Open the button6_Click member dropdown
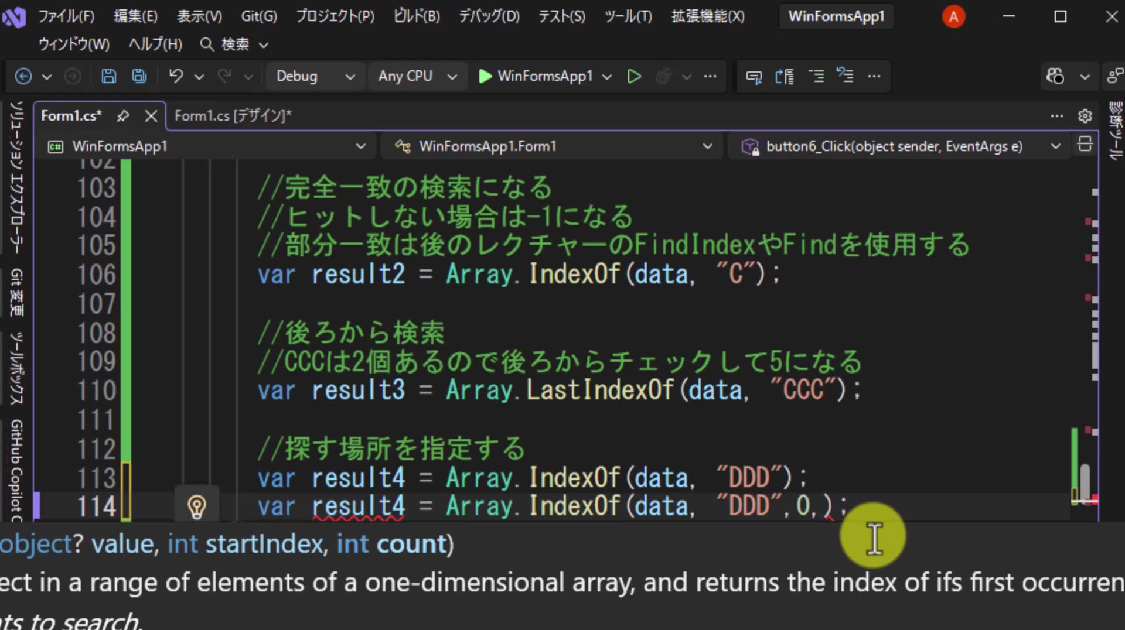1125x630 pixels. coord(899,146)
